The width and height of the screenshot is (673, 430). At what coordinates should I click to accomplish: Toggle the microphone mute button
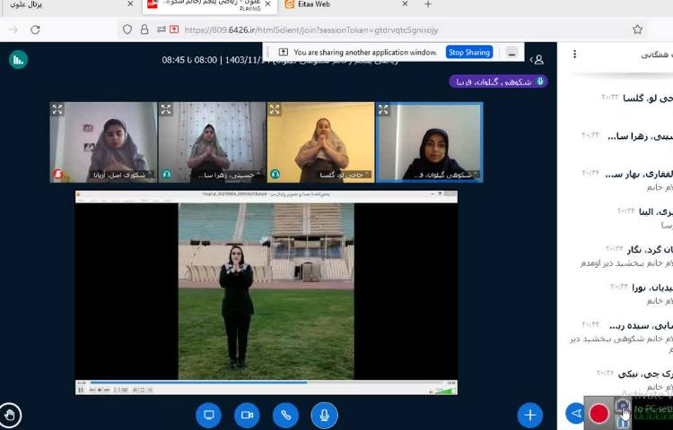click(324, 415)
